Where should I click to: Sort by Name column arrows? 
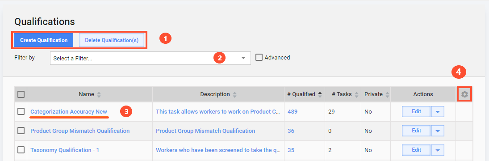click(x=99, y=94)
